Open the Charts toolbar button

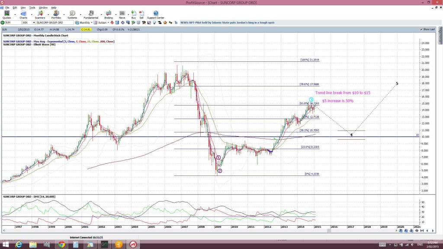click(x=23, y=15)
